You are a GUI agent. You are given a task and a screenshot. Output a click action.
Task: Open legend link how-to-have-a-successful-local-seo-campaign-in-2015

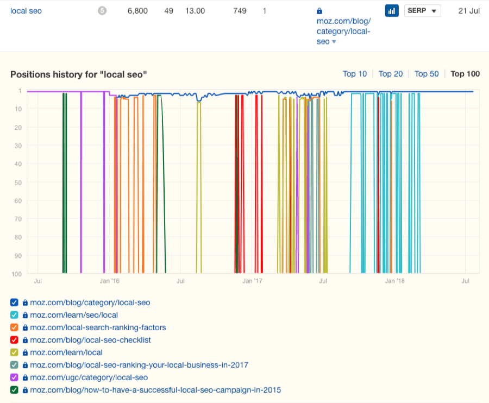coord(155,389)
